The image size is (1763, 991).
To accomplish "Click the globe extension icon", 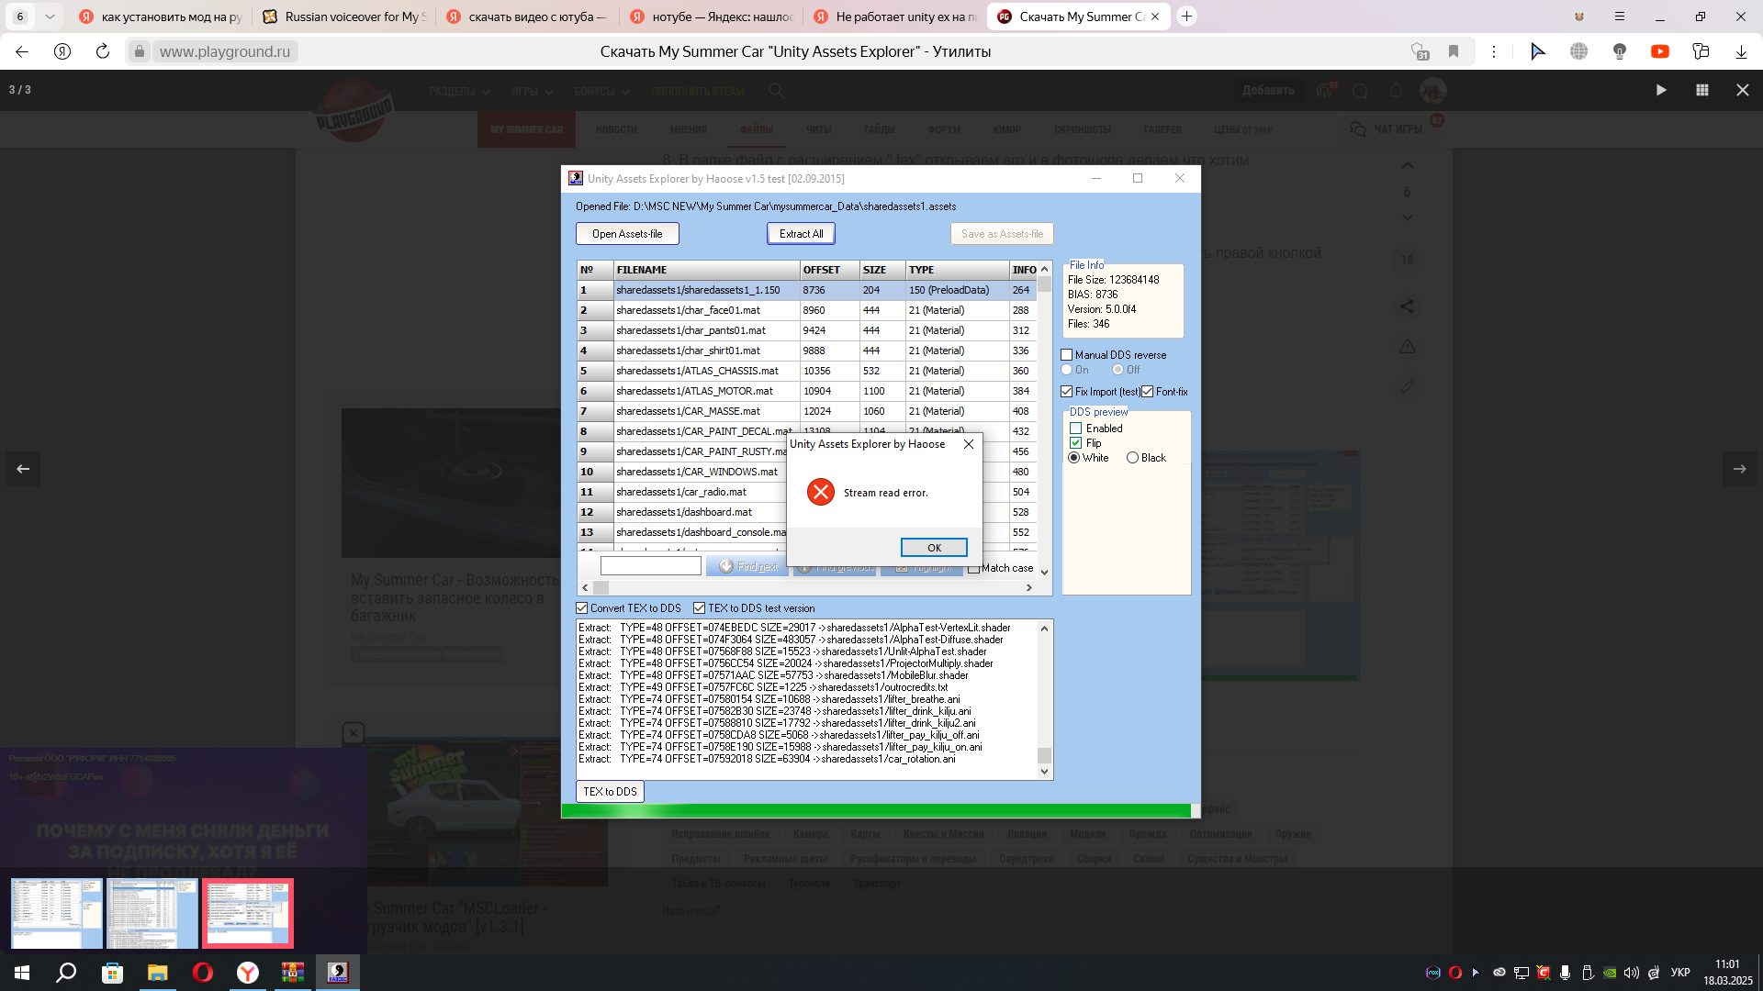I will [1579, 51].
